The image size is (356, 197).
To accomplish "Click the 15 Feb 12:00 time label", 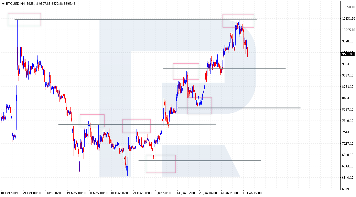I will coord(252,193).
